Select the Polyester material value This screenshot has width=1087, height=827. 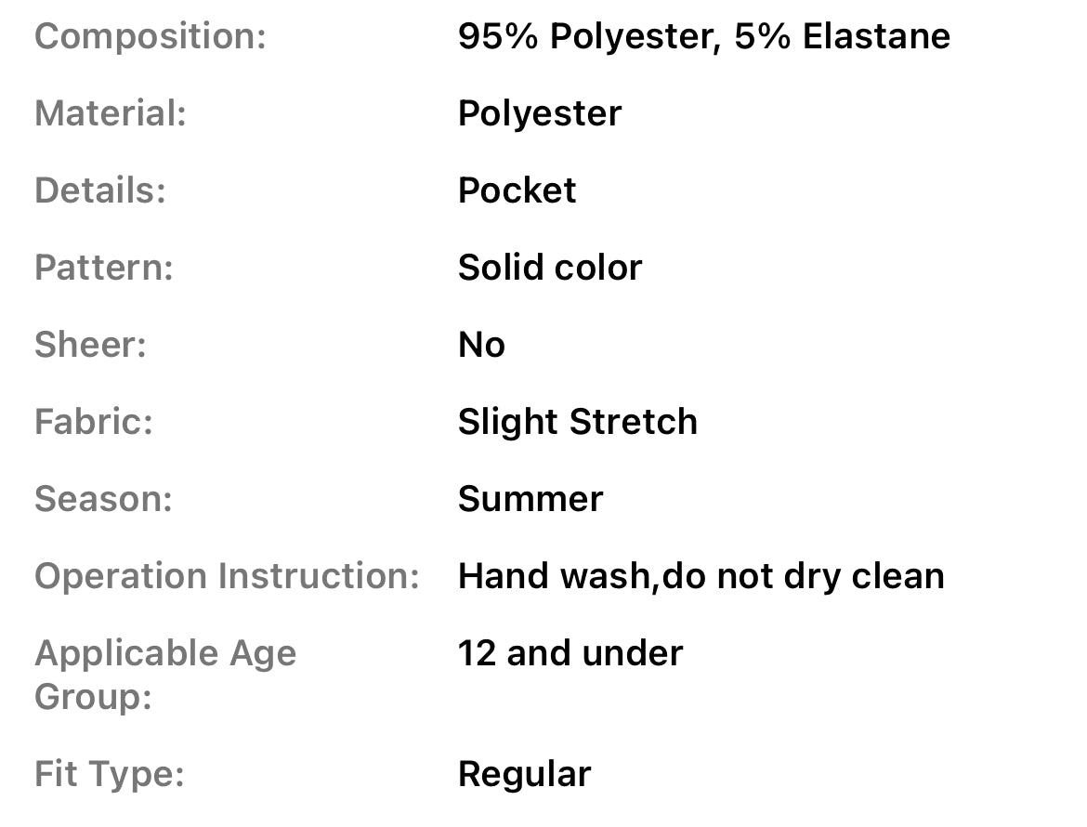point(539,114)
